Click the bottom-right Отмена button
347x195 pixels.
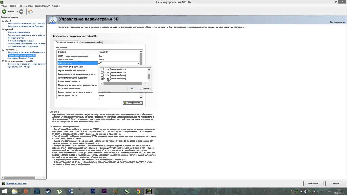pos(335,184)
